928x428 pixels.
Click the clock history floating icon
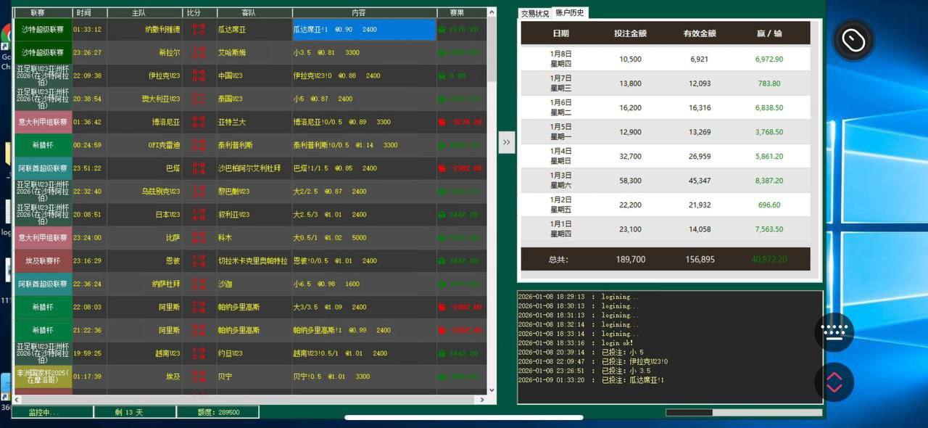tap(853, 41)
